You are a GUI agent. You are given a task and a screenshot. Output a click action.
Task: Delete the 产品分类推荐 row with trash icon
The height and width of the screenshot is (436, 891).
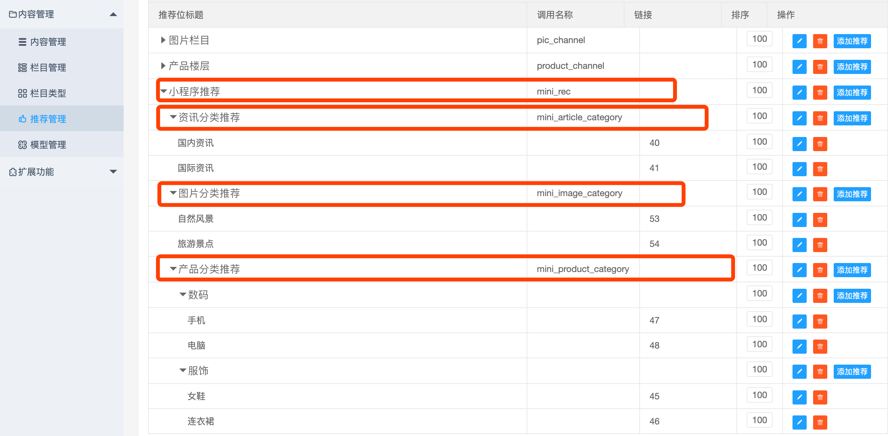(820, 270)
